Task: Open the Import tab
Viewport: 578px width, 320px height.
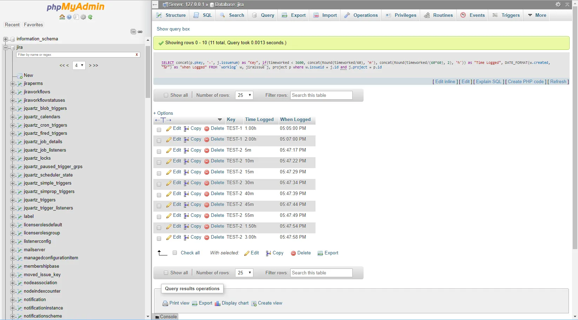Action: coord(325,15)
